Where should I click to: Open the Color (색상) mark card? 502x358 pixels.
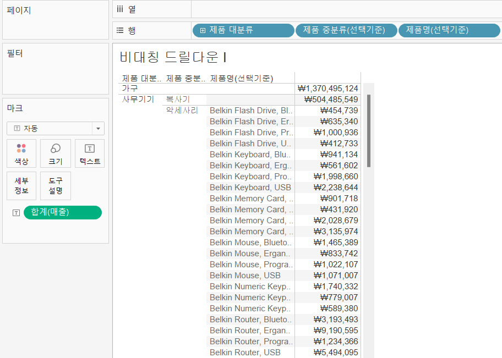[21, 153]
